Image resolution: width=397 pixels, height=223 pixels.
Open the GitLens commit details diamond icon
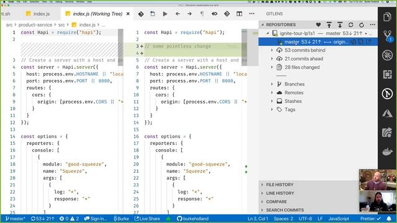(x=141, y=14)
